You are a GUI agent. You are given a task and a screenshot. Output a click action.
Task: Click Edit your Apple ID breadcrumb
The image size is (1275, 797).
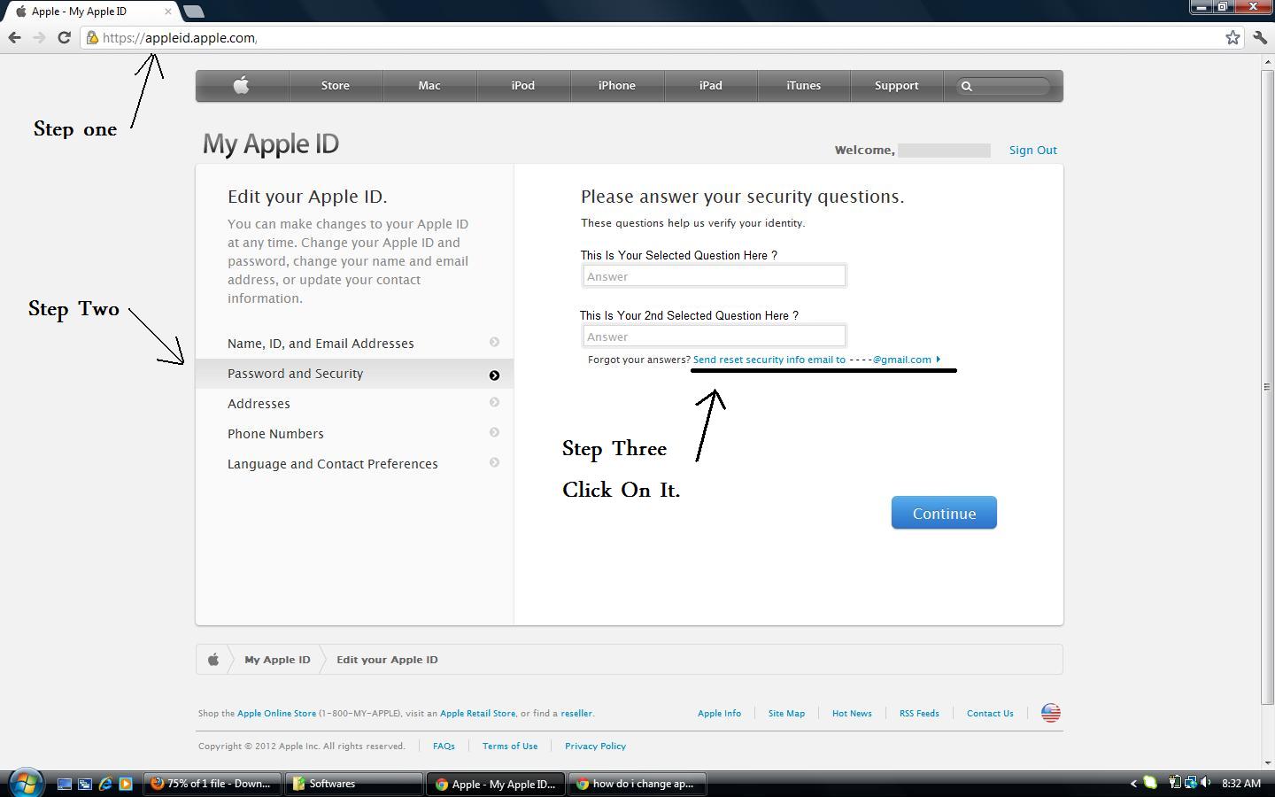point(387,660)
